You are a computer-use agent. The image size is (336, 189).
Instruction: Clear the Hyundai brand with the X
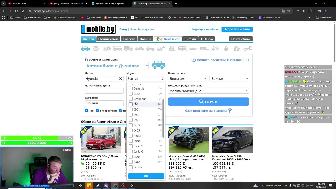coord(120,78)
